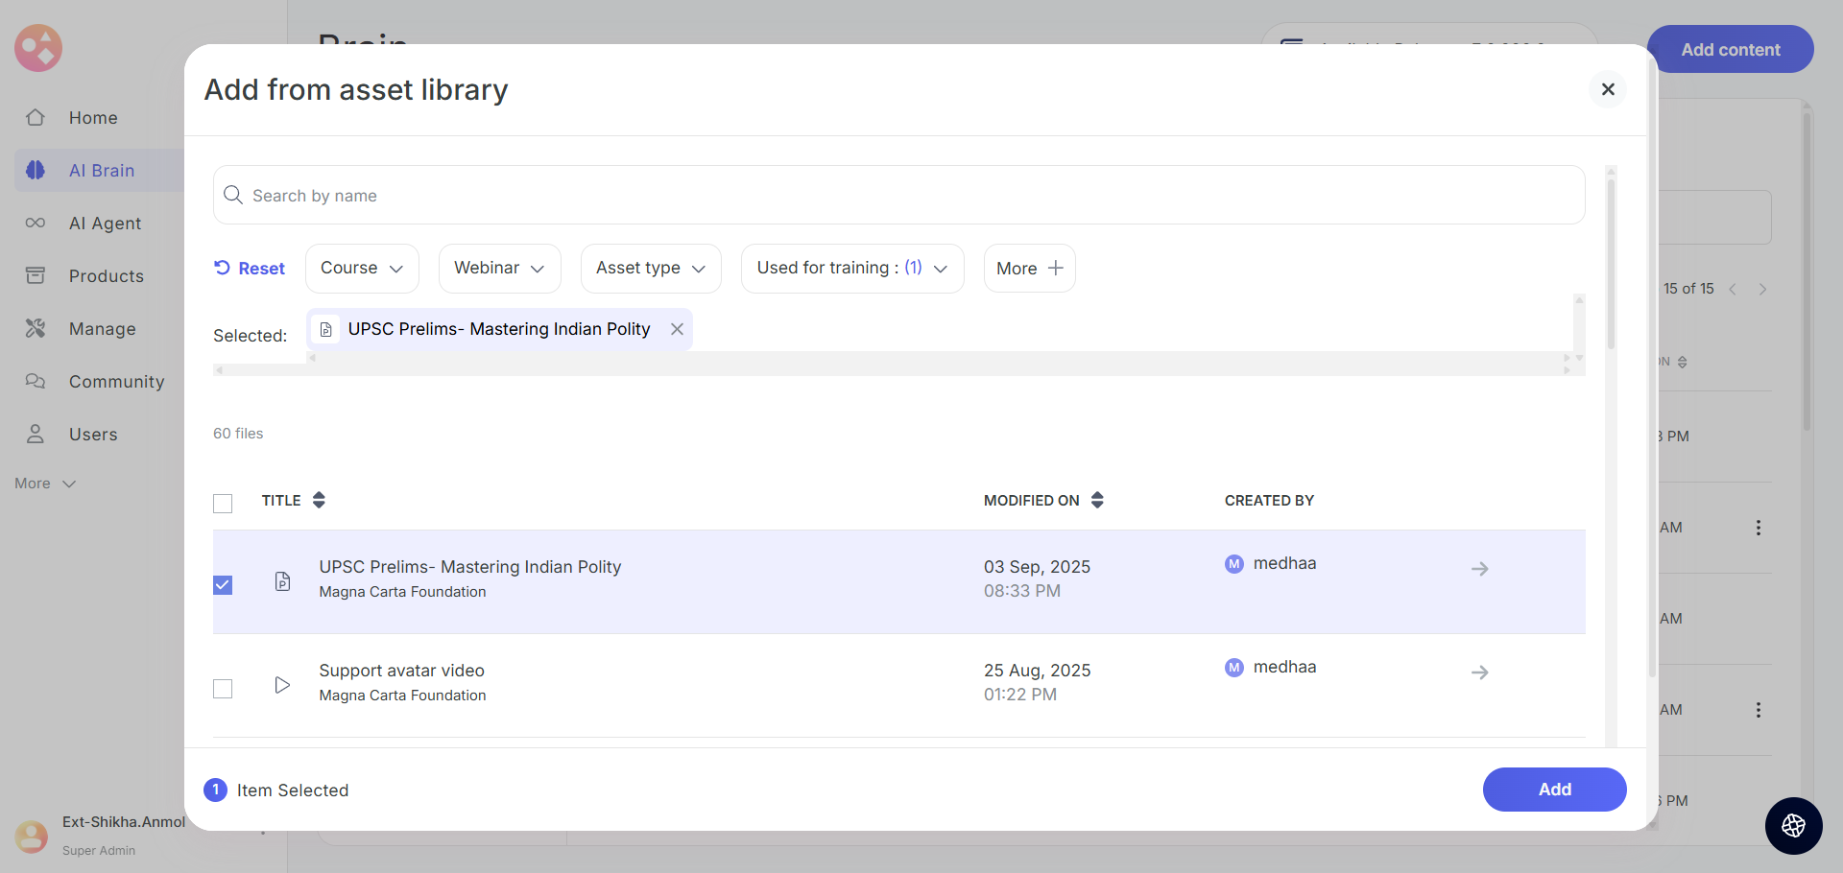Go to Home in the sidebar
Screen dimensions: 1843x873
pos(93,118)
